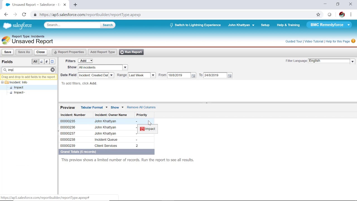Viewport: 357px width, 201px height.
Task: Click Add Report Type button
Action: 102,52
